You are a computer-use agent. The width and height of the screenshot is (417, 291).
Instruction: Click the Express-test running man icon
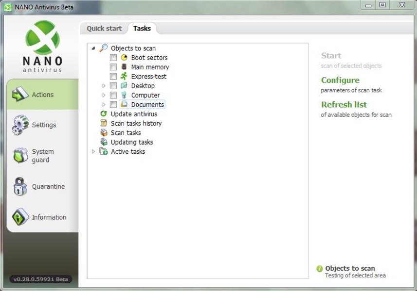124,76
